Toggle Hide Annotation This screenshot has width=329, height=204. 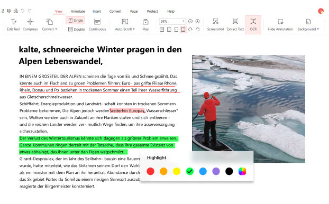click(x=280, y=25)
